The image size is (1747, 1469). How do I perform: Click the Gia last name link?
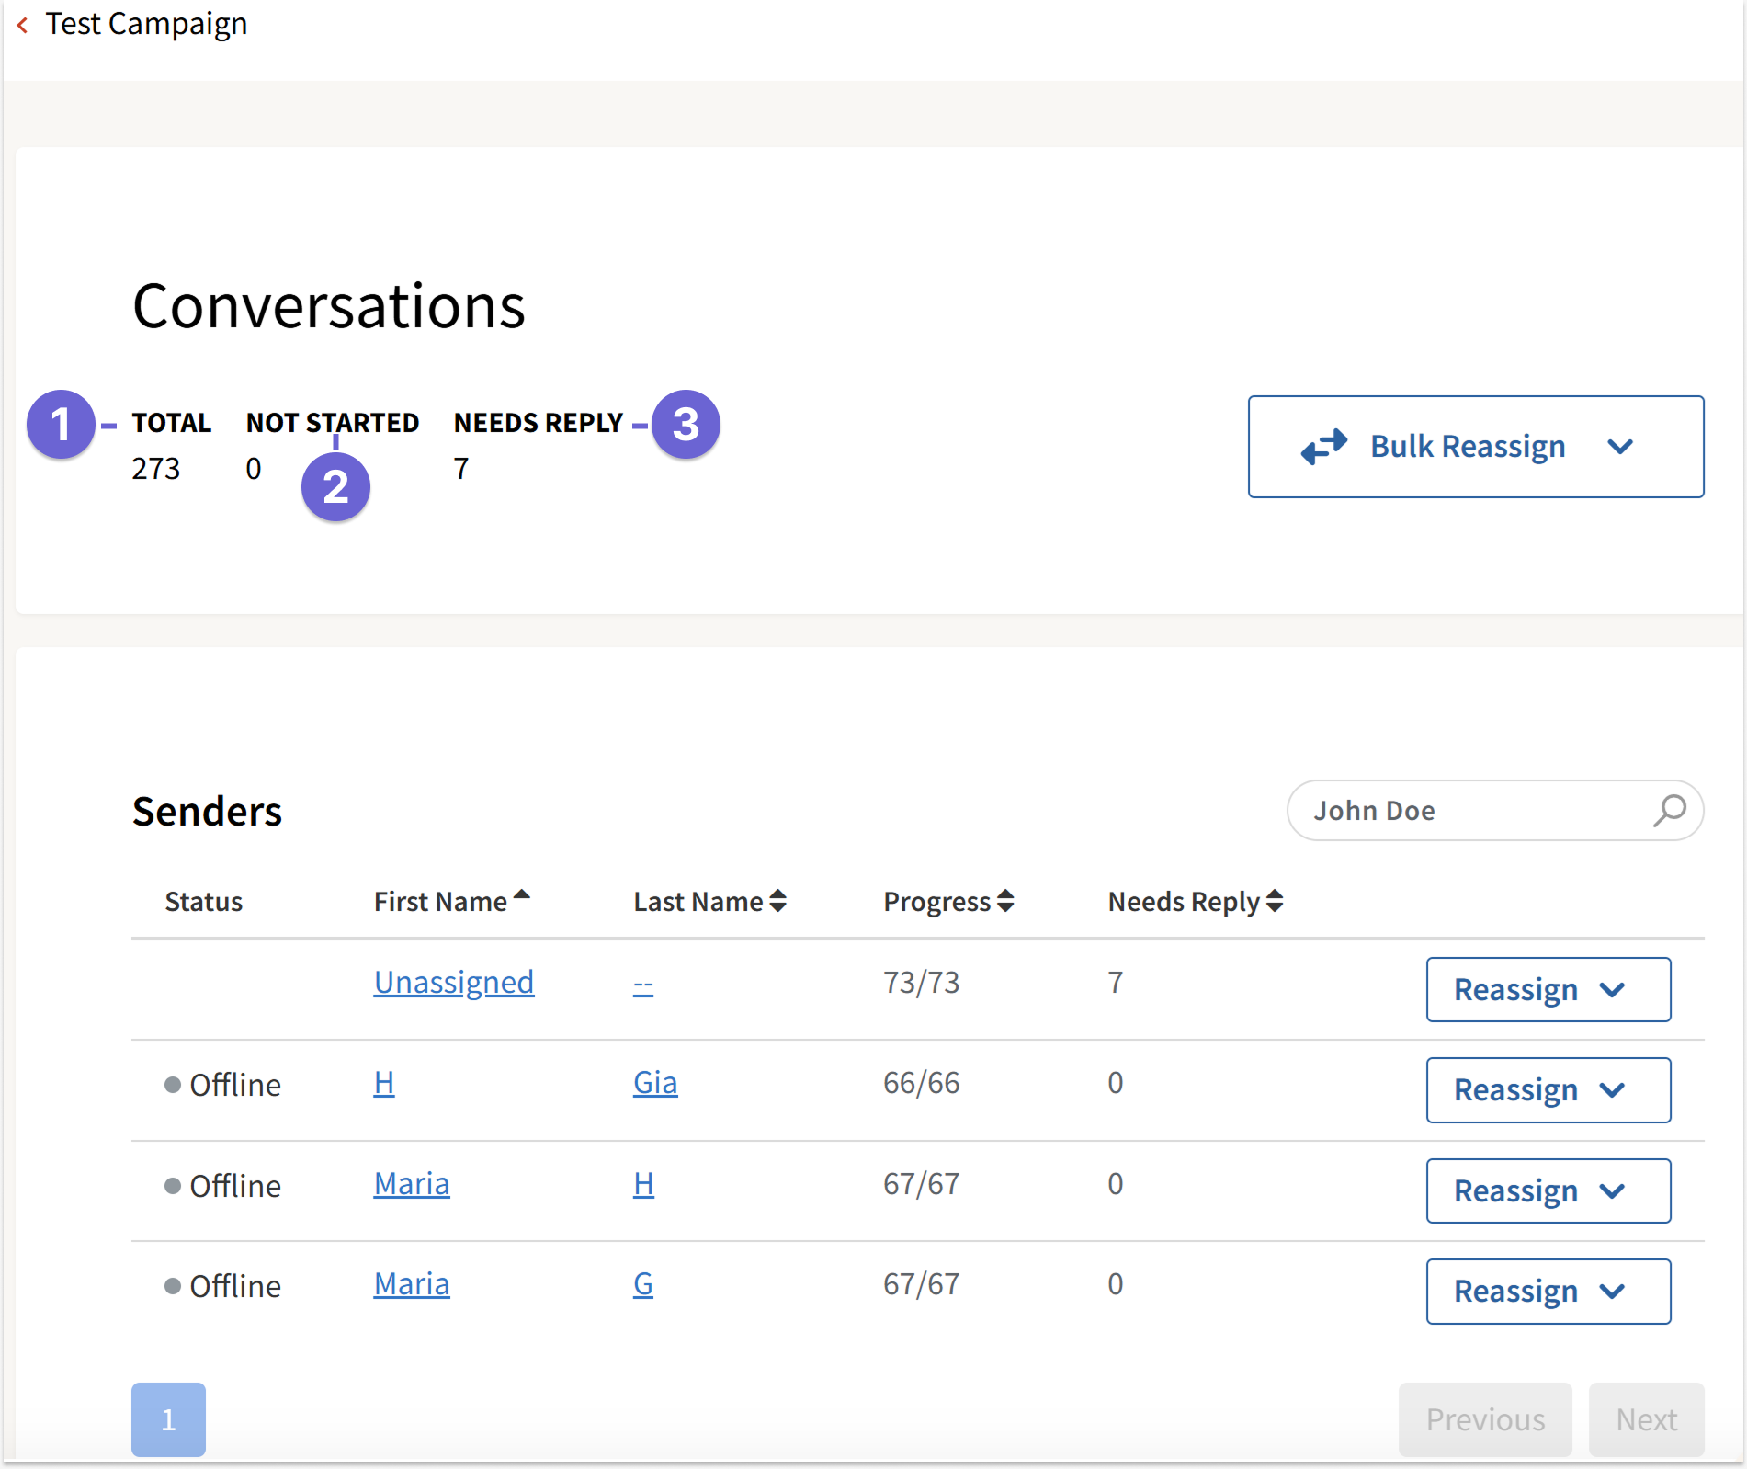point(654,1083)
